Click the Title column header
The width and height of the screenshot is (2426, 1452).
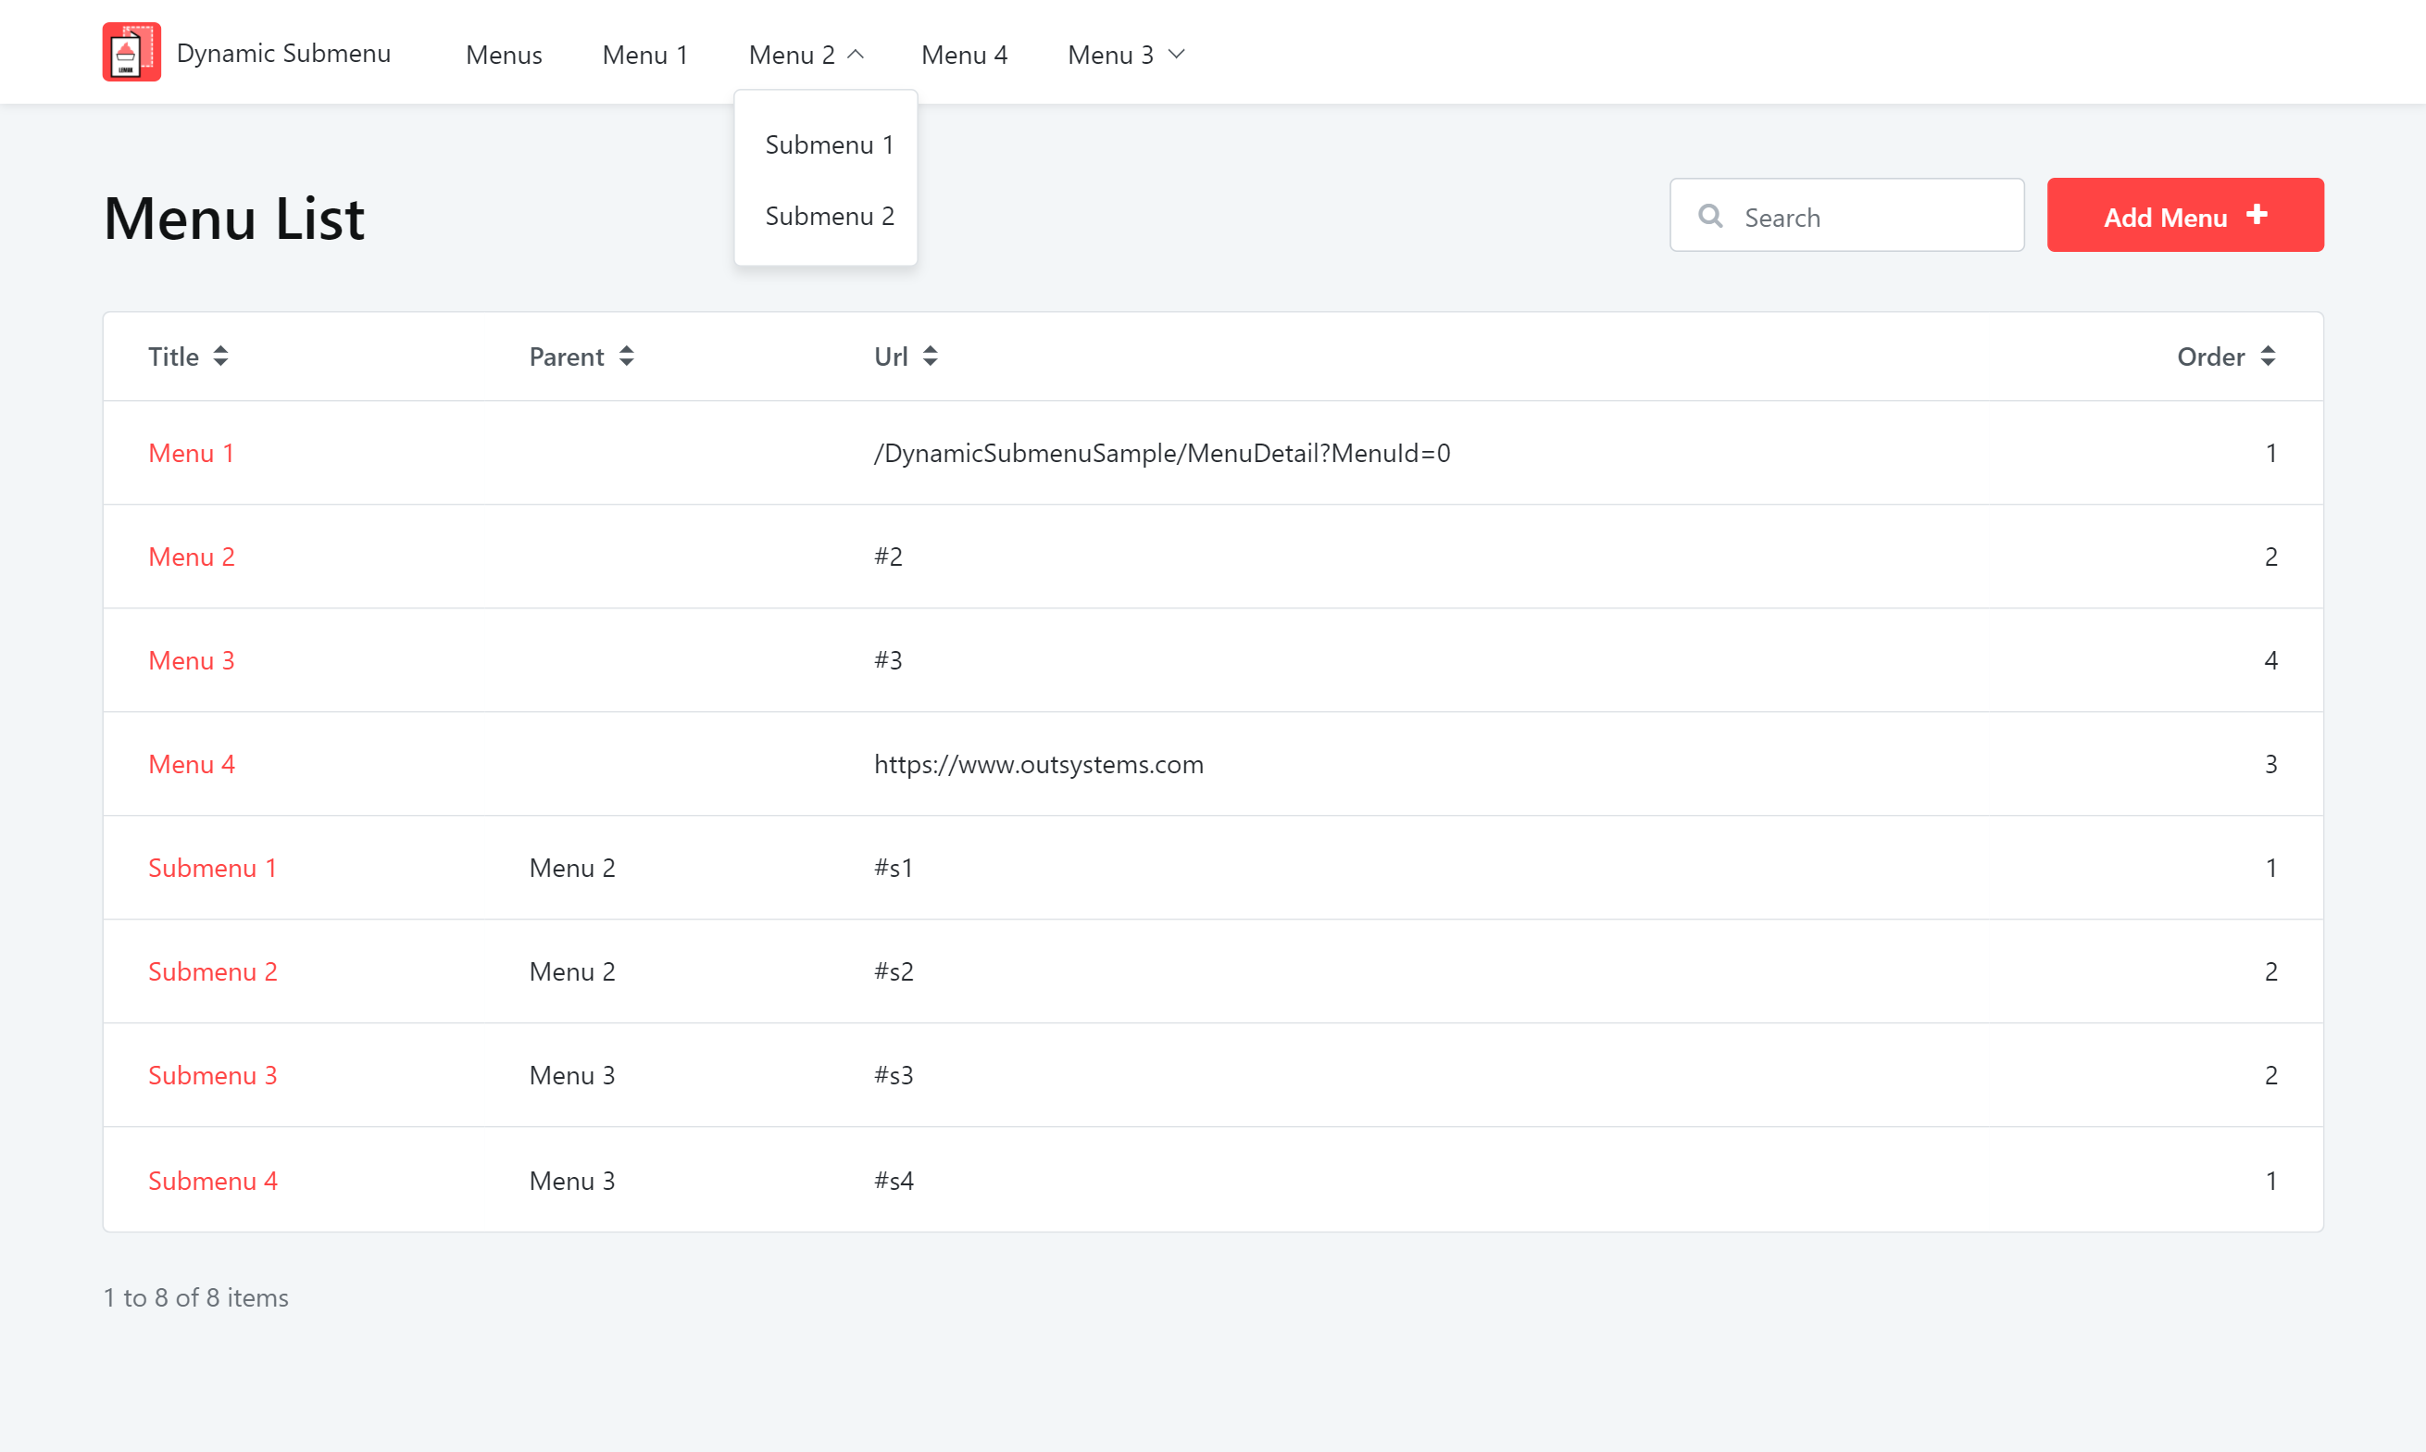173,357
